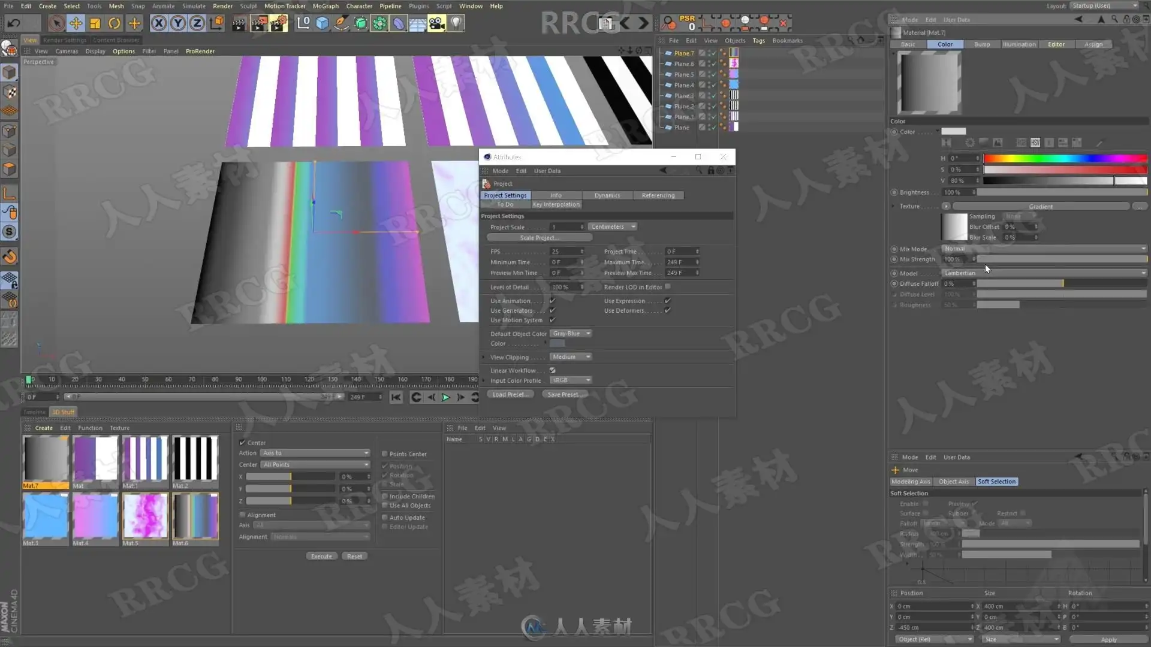Switch to the Dynamics tab
This screenshot has width=1151, height=647.
pyautogui.click(x=607, y=195)
